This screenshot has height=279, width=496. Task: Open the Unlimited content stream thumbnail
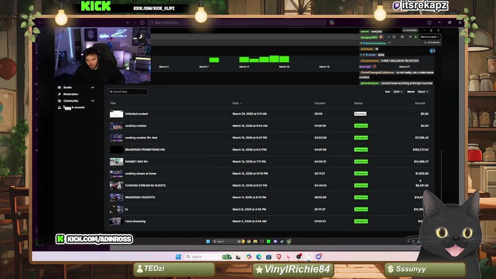116,114
